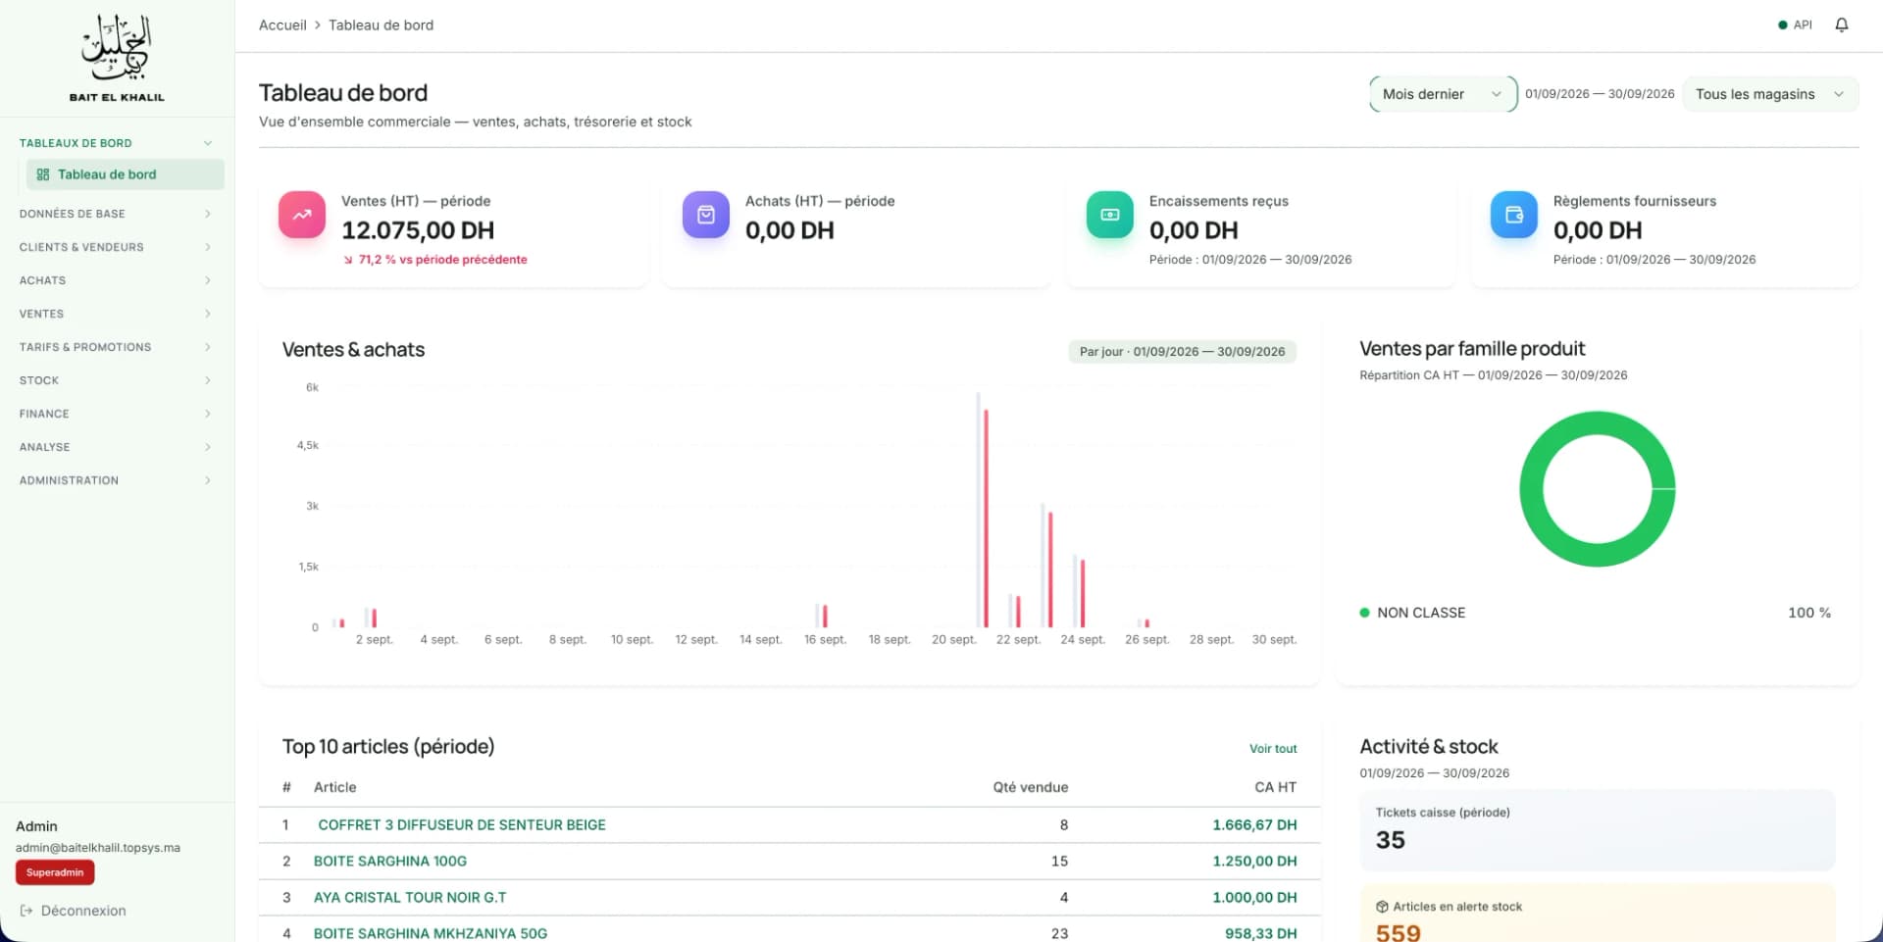Click the 100 % legend value
The width and height of the screenshot is (1883, 942).
click(1809, 613)
